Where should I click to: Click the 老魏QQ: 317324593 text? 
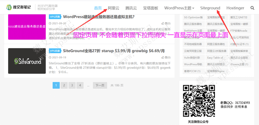coord(235,103)
